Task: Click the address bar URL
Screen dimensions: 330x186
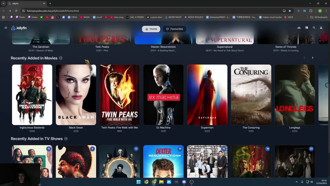Action: click(53, 11)
